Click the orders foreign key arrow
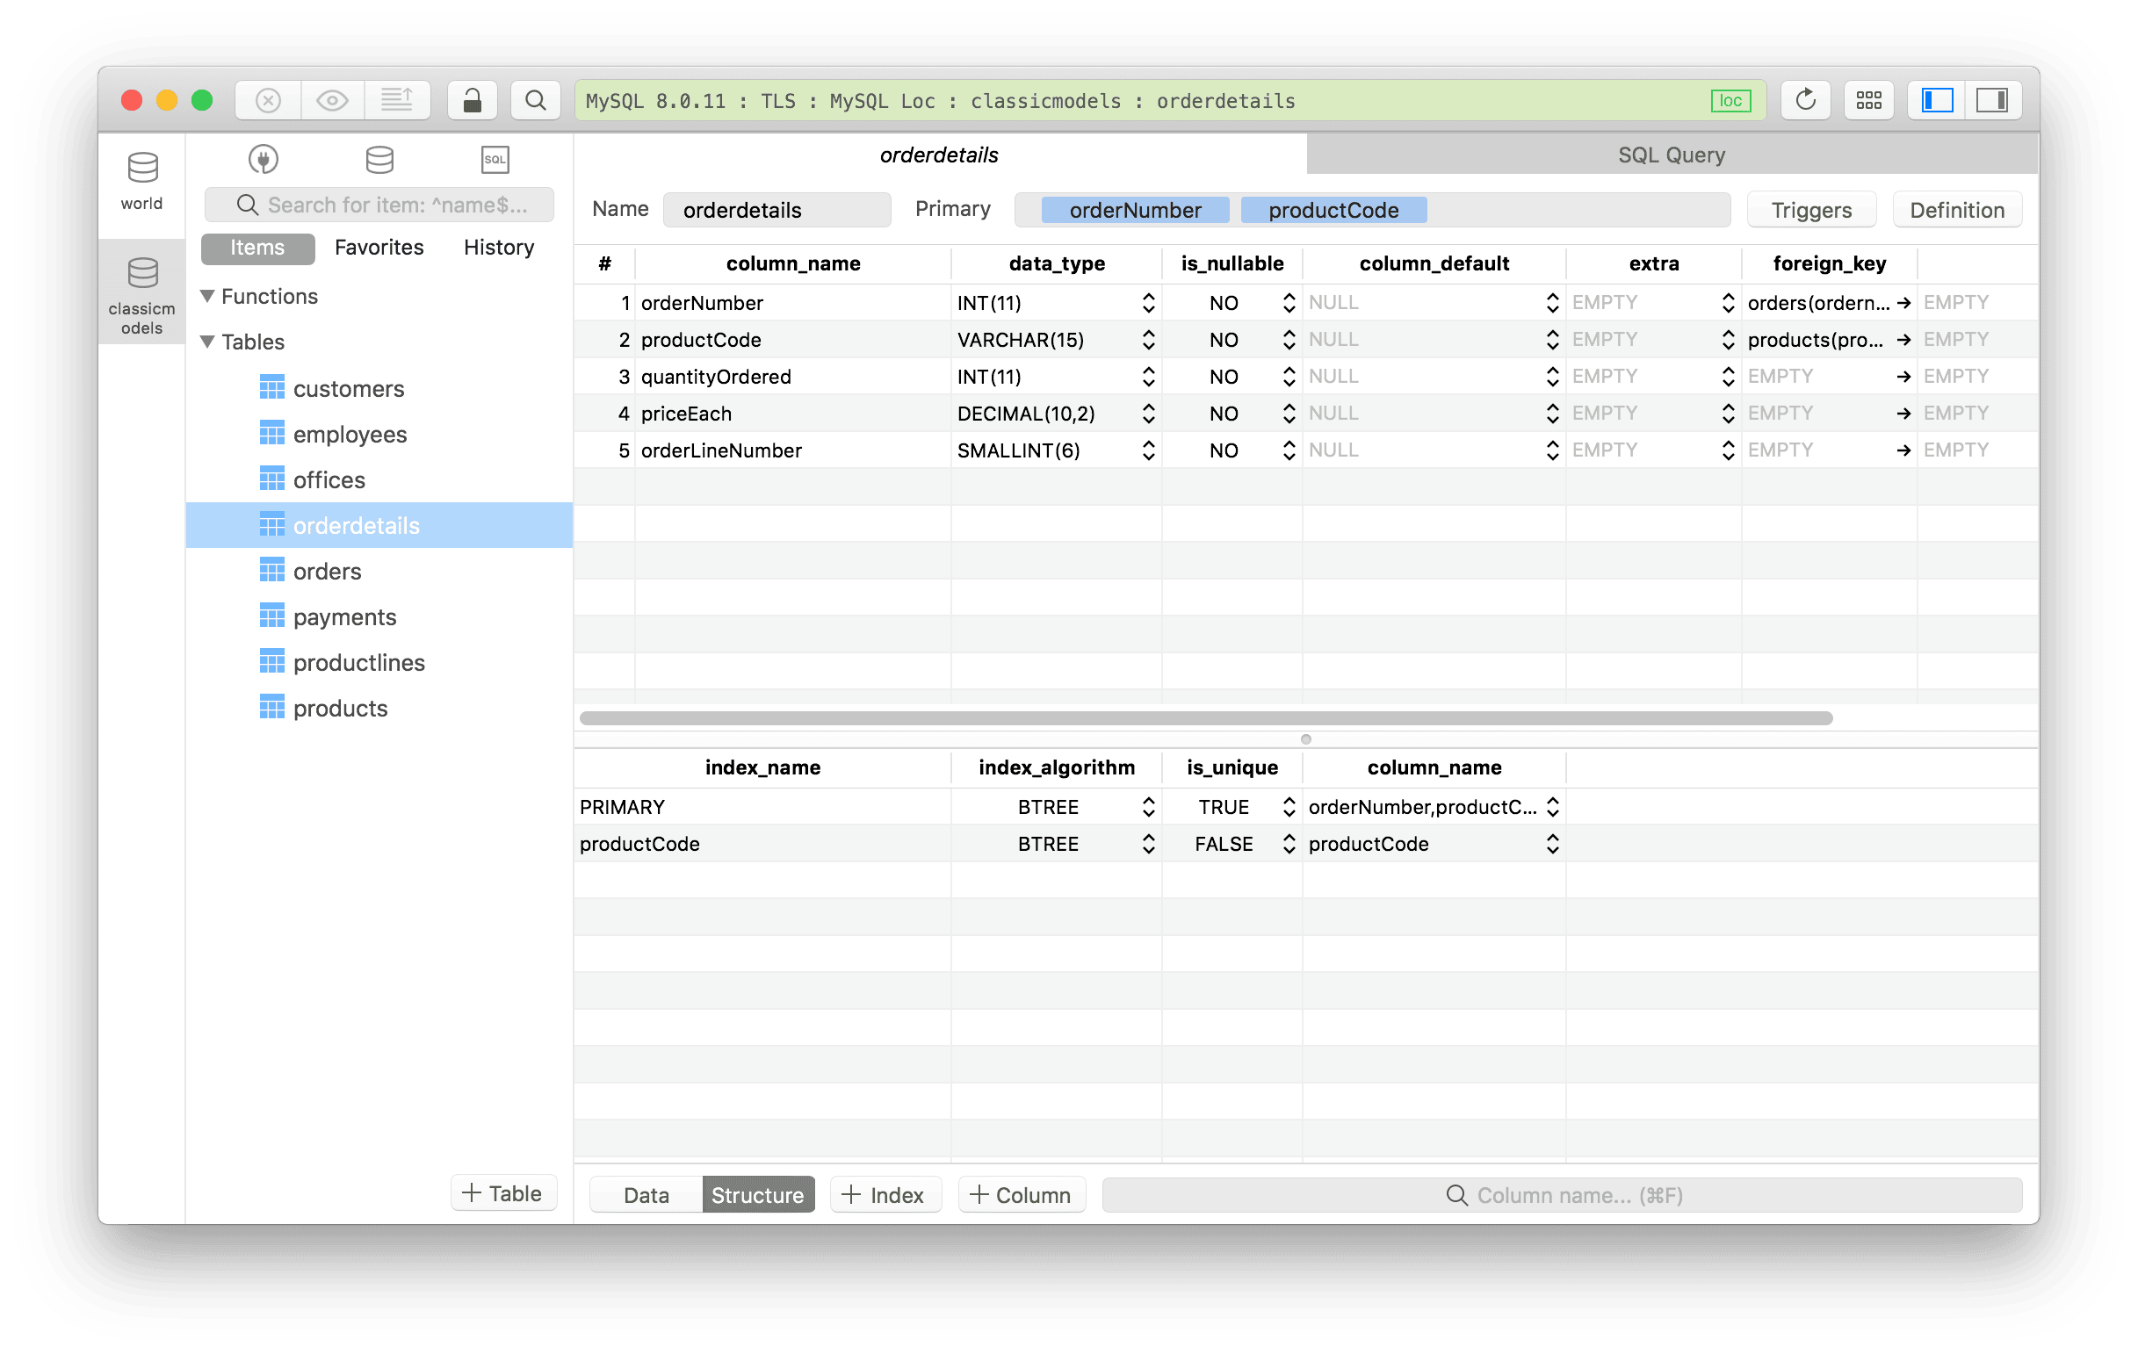2138x1354 pixels. tap(1903, 304)
